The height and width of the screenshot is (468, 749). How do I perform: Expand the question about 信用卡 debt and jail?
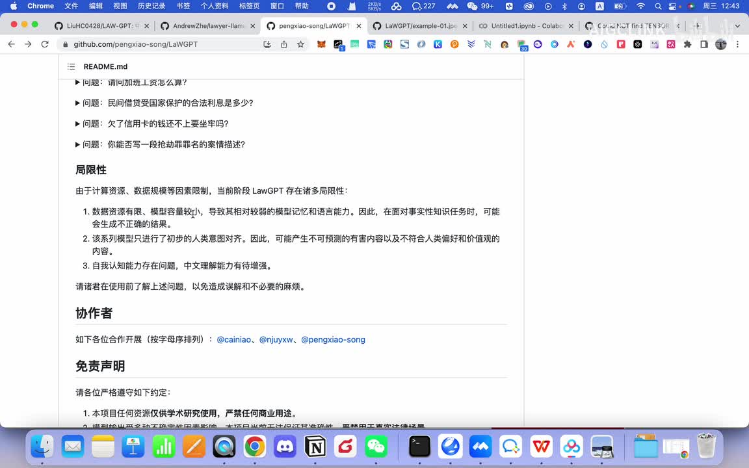click(155, 123)
